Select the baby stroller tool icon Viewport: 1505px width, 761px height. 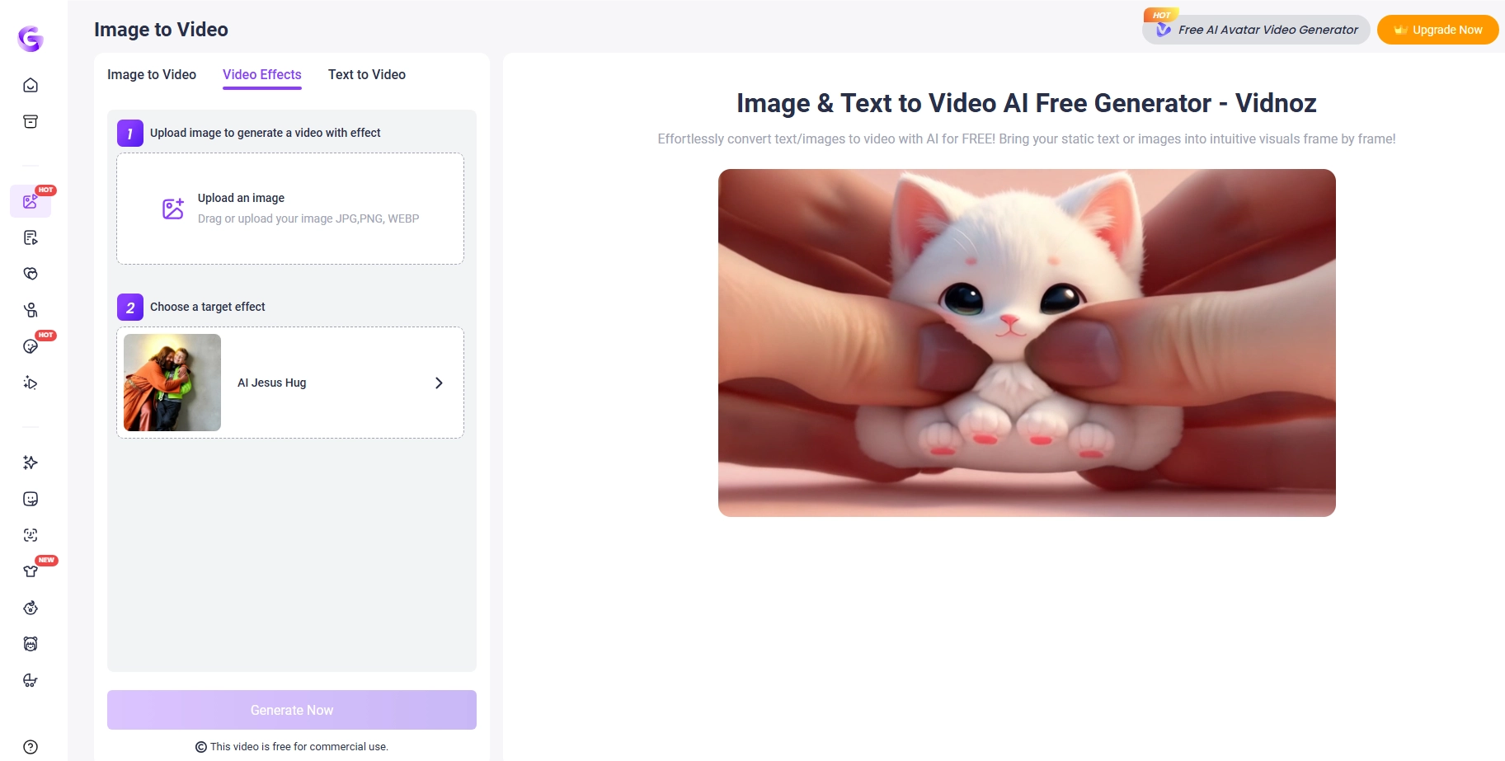coord(30,680)
